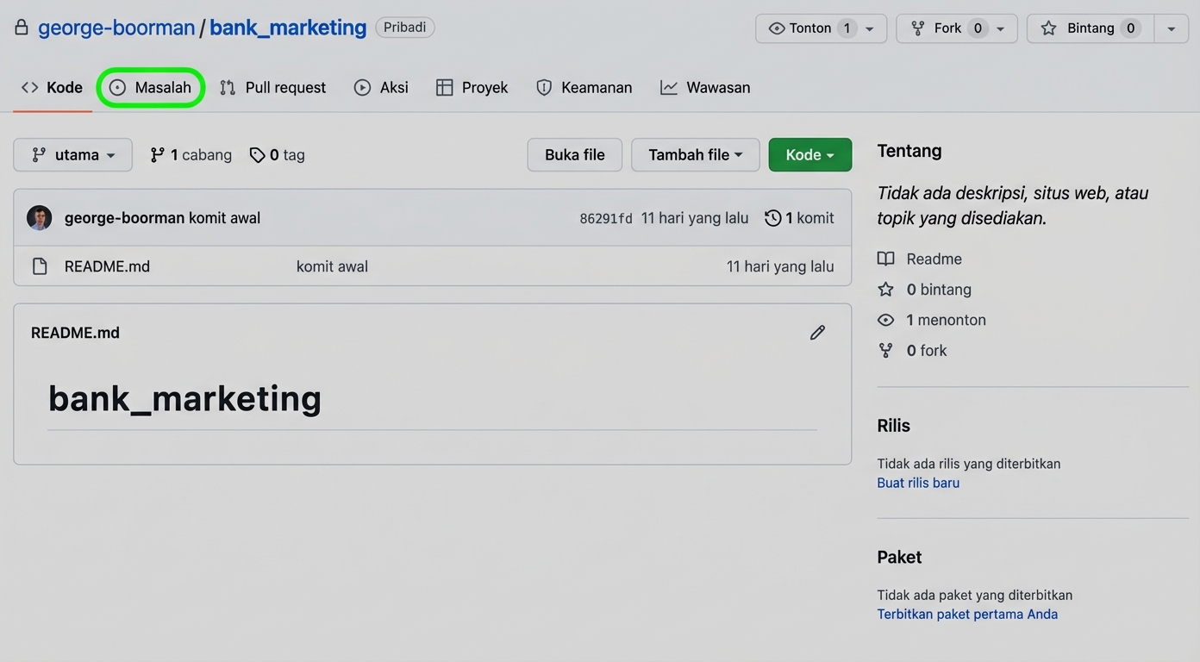Open the komit awal message in commit header
1200x662 pixels.
point(224,218)
